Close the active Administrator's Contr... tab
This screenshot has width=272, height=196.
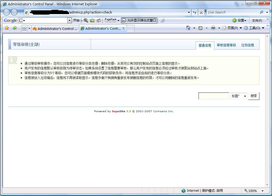[124, 28]
